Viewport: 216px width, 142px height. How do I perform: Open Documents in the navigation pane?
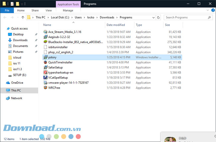[20, 46]
